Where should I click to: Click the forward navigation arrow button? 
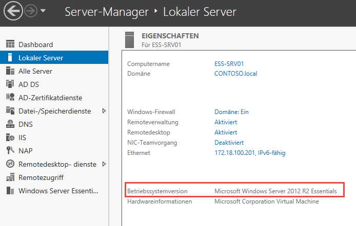click(31, 11)
